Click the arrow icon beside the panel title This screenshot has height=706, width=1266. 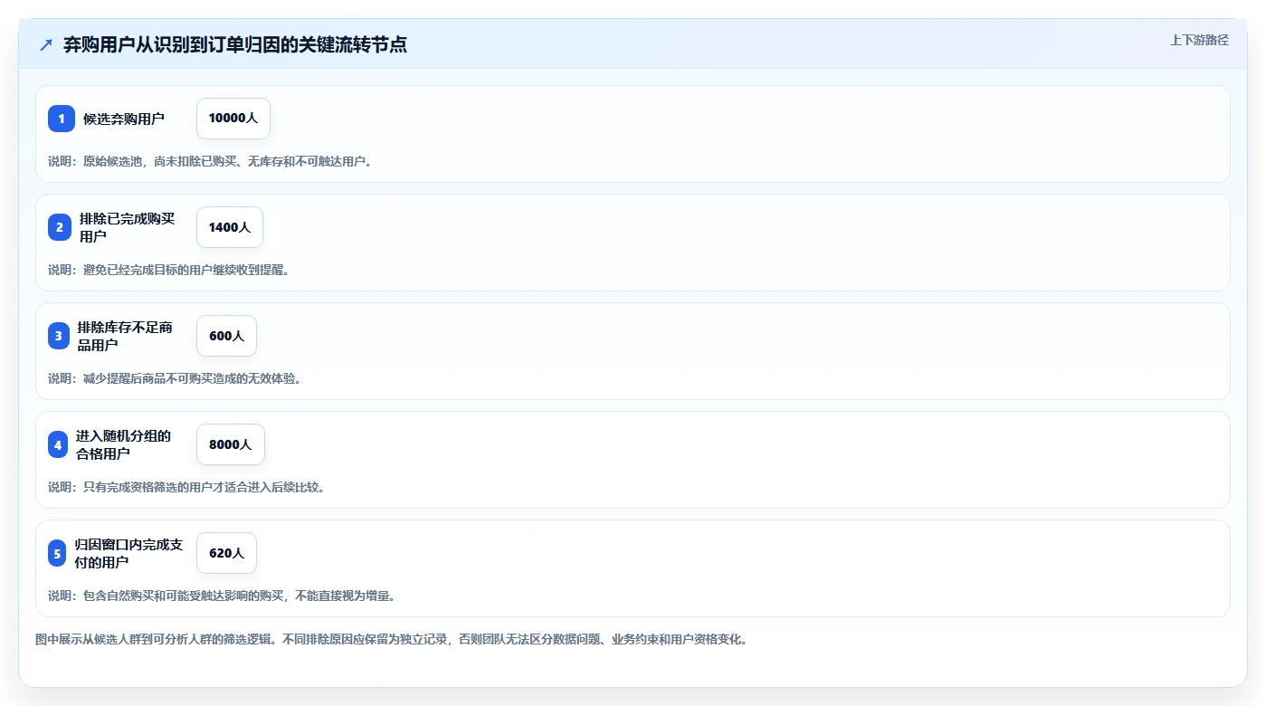click(x=46, y=44)
